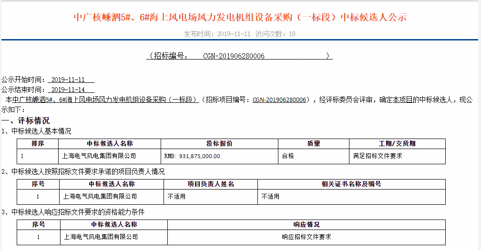Click subheading 1、中标候选人基本情况
Screen dimensions: 481x250
(x=36, y=131)
